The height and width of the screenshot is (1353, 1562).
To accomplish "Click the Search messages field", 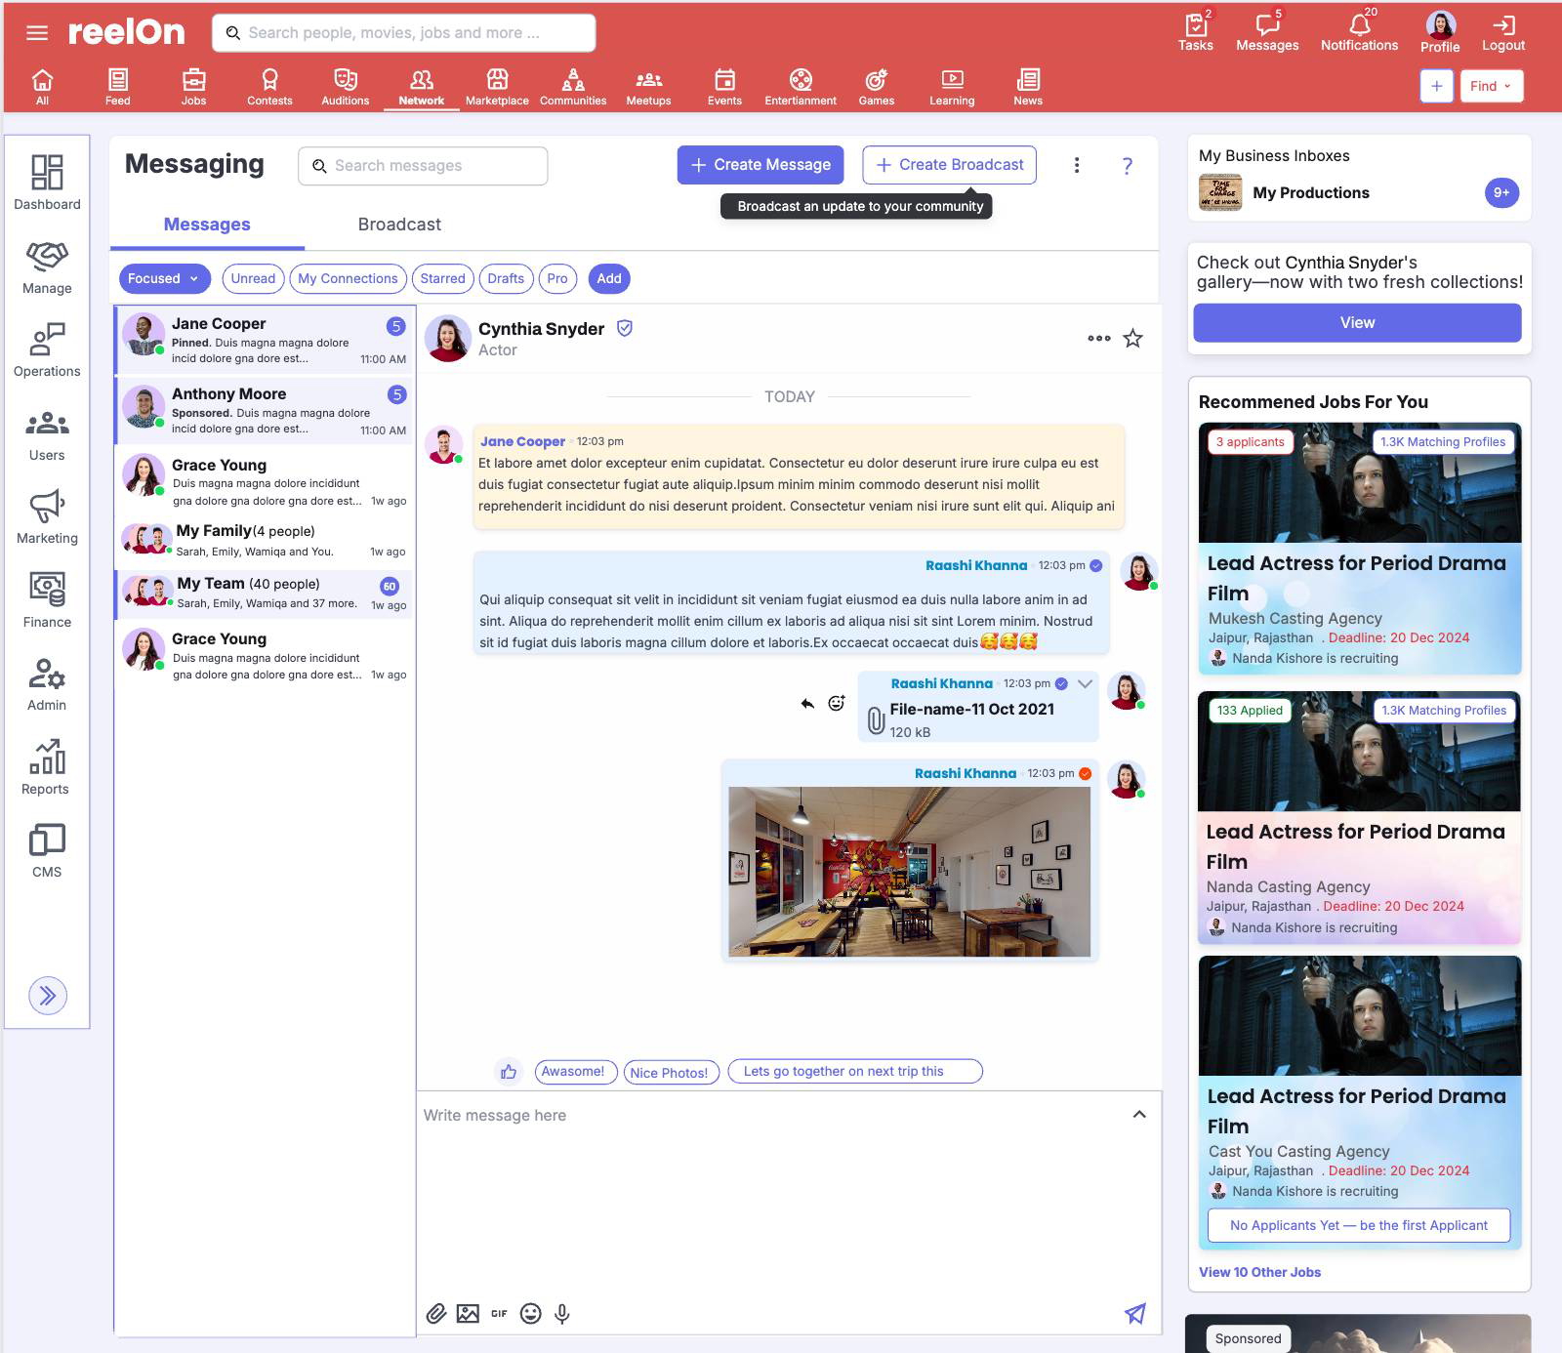I will pos(423,166).
